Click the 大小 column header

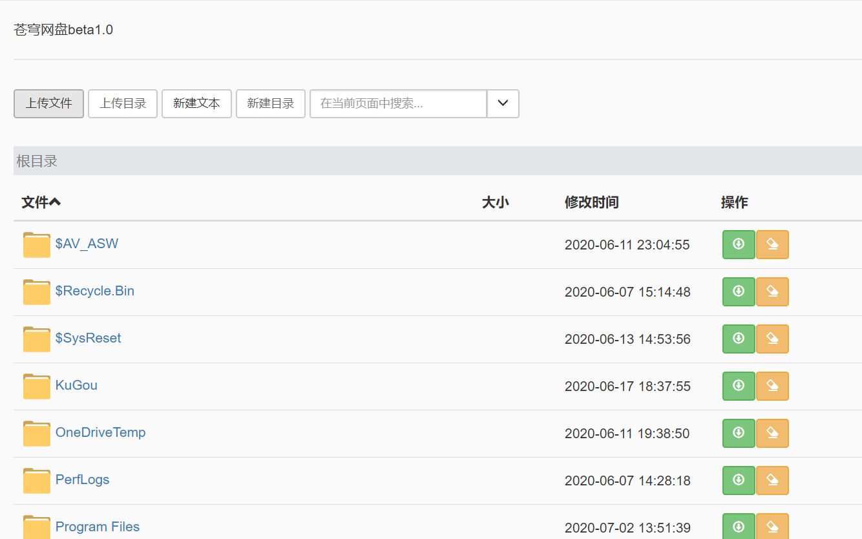[x=496, y=202]
